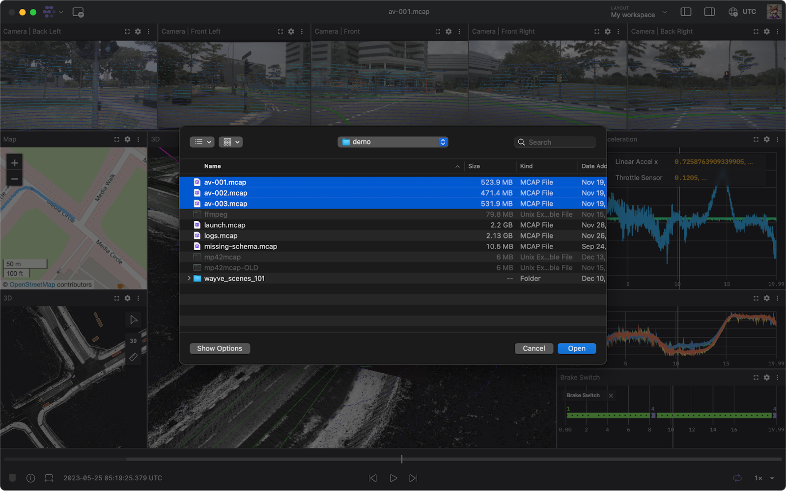
Task: Open settings for Camera Front panel
Action: click(x=449, y=31)
